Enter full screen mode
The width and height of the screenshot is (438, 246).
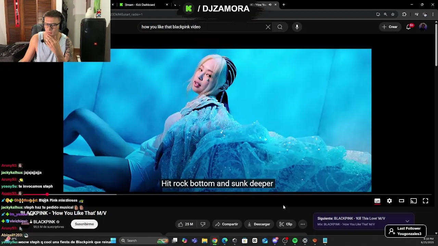click(x=425, y=201)
